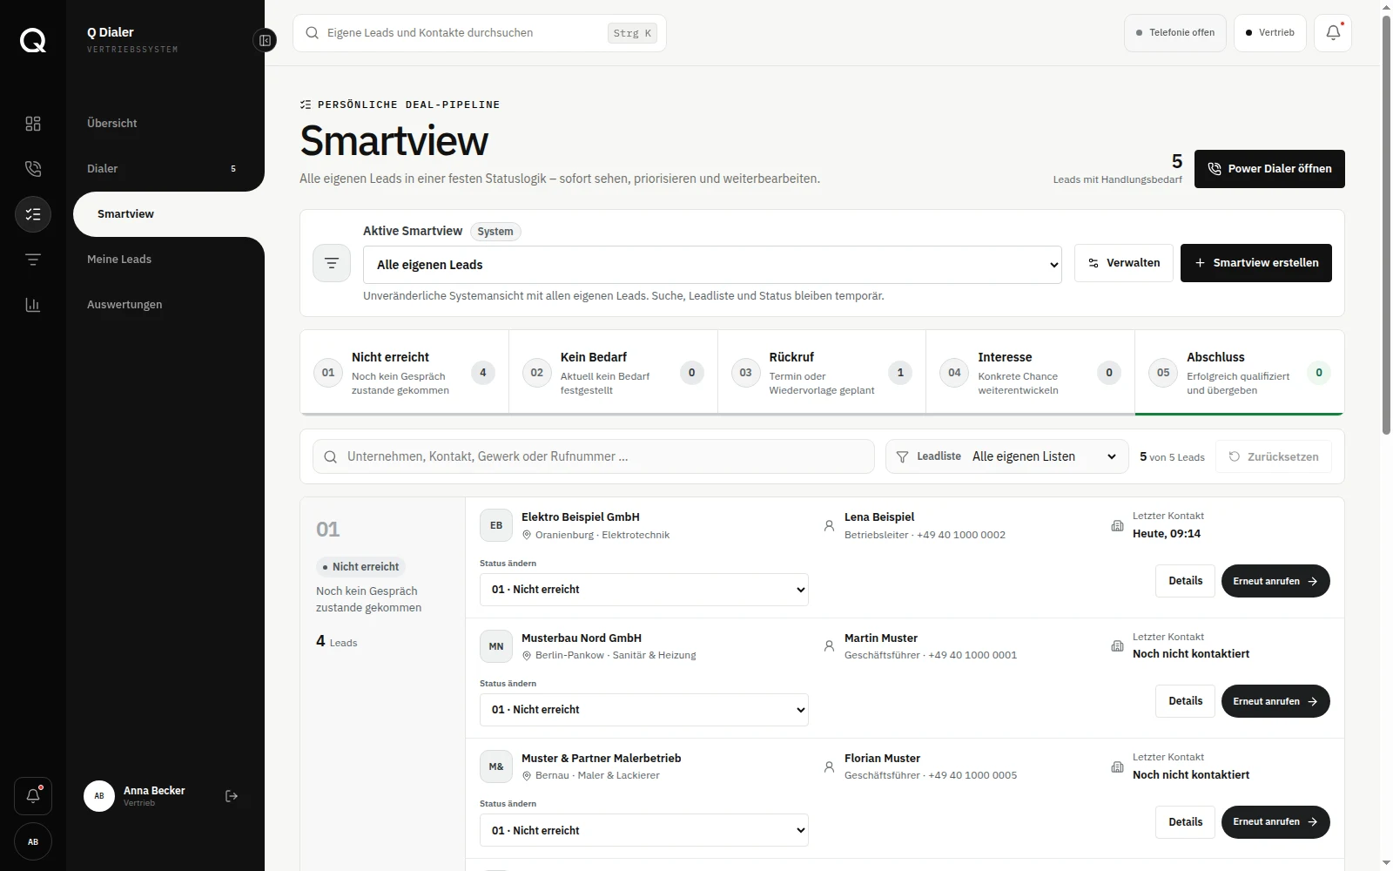This screenshot has width=1393, height=871.
Task: Open the phone dialer icon in rail
Action: point(33,169)
